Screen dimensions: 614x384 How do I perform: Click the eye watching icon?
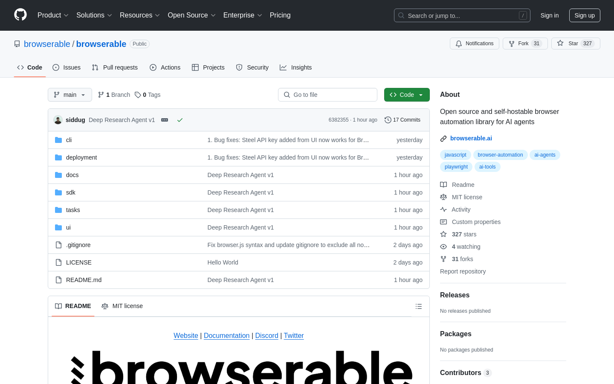point(443,247)
